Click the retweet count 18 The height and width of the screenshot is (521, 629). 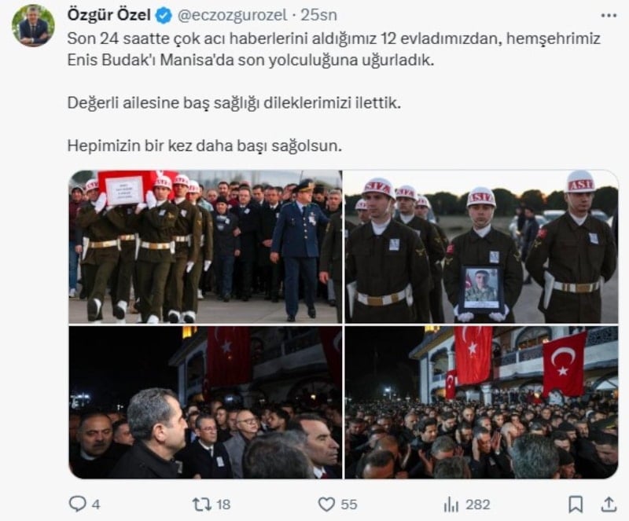223,504
